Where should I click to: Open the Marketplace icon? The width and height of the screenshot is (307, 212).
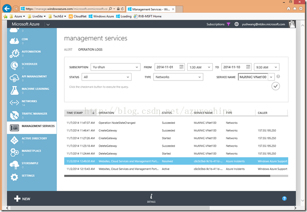(14, 152)
